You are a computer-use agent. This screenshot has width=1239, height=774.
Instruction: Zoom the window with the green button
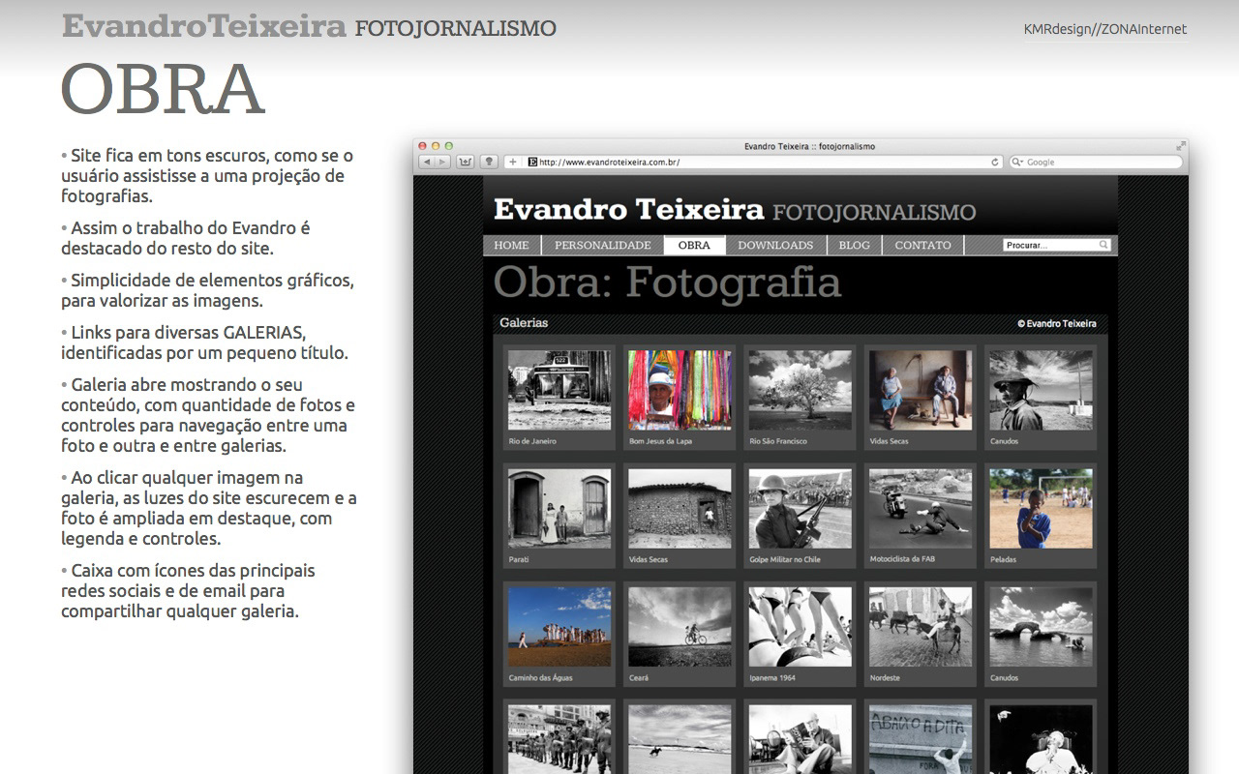click(449, 146)
